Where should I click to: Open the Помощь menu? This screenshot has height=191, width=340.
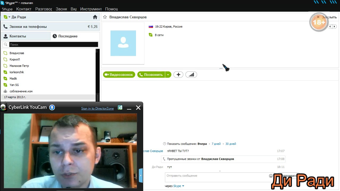tap(112, 9)
